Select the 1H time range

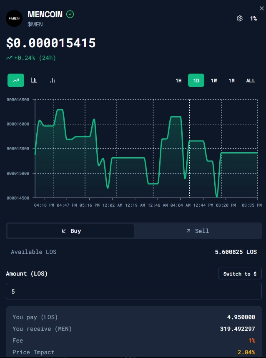[178, 81]
